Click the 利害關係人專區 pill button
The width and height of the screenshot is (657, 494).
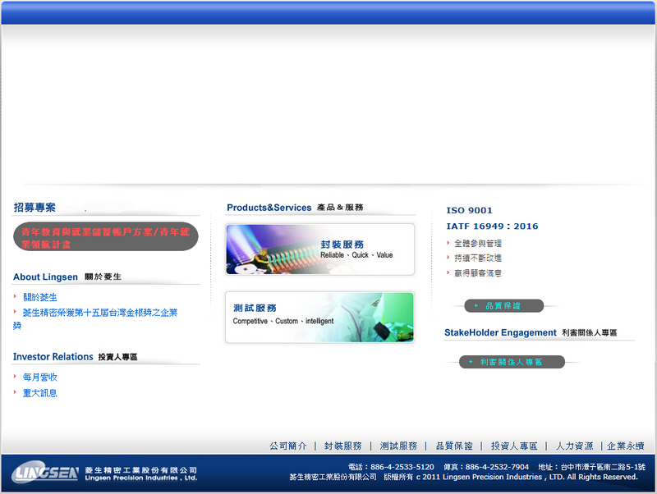pos(512,362)
